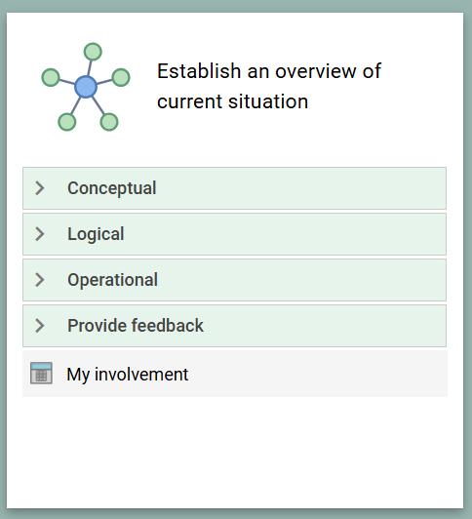The height and width of the screenshot is (519, 472).
Task: Click the Establish an overview heading text
Action: [x=269, y=86]
